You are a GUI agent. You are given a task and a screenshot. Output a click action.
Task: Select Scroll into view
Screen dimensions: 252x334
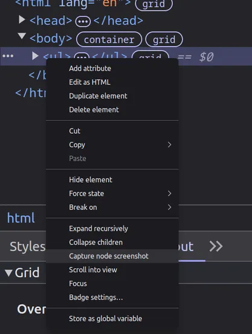[112, 270]
